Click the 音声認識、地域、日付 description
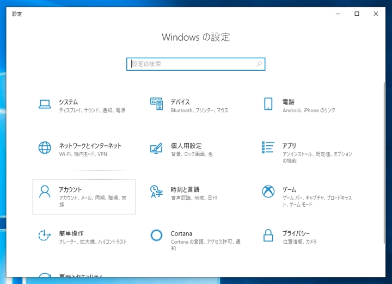The height and width of the screenshot is (284, 392). tap(194, 198)
